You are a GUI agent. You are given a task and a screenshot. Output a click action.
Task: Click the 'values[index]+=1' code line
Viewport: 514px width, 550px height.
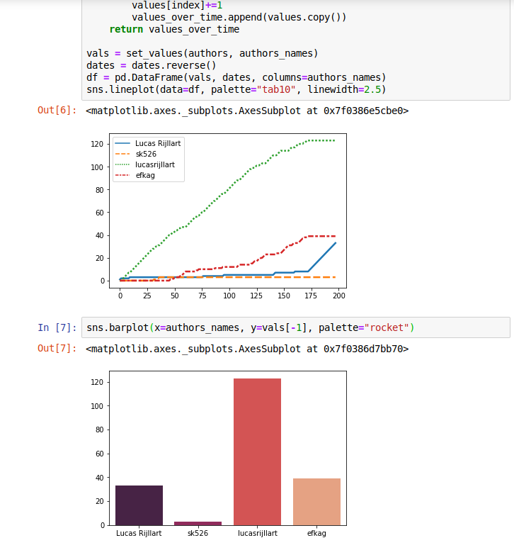point(177,5)
